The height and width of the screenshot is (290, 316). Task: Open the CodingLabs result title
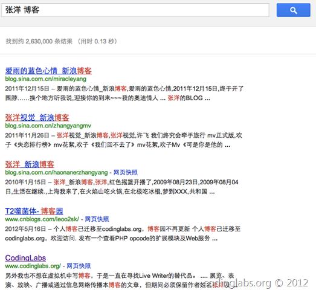click(x=25, y=258)
